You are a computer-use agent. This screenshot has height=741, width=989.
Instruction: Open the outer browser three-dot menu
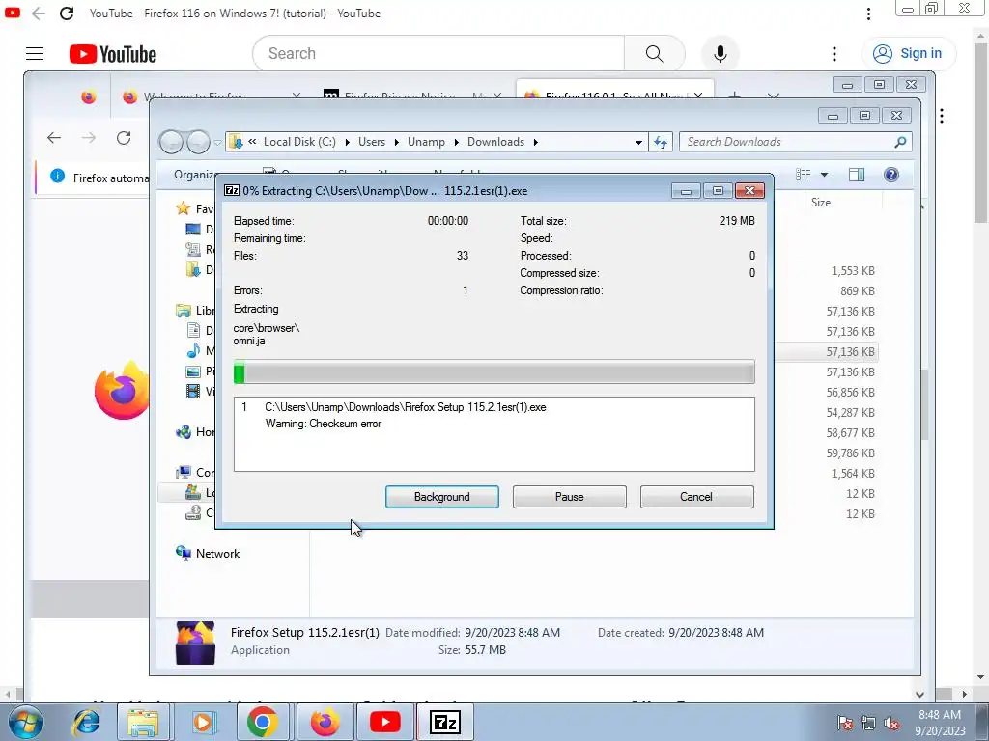(x=868, y=14)
